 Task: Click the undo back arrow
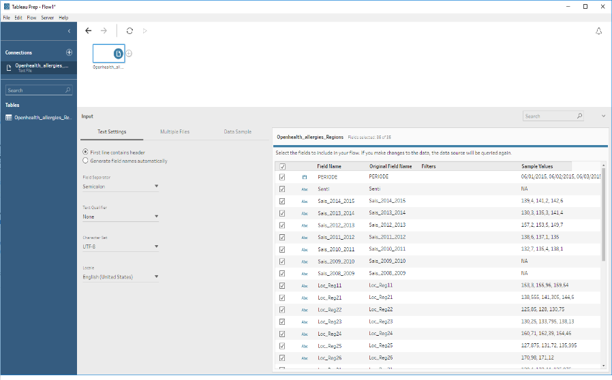coord(88,31)
